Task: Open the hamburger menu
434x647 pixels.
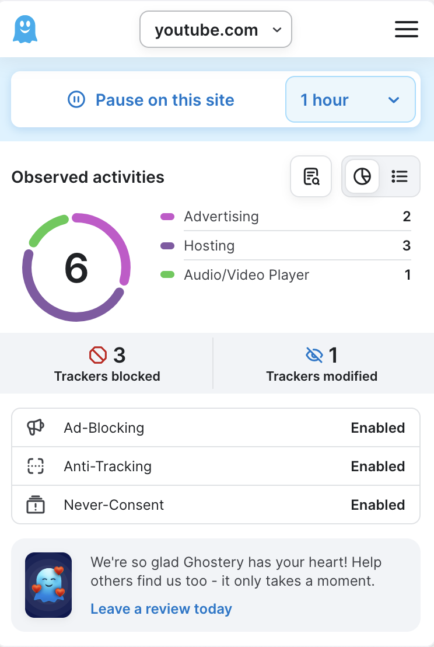Action: [407, 29]
